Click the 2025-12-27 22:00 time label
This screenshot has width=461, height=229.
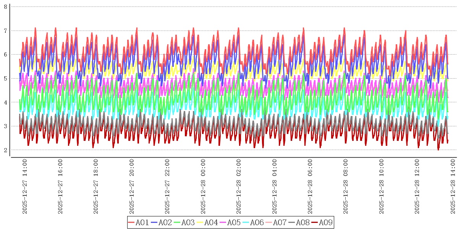pos(168,187)
